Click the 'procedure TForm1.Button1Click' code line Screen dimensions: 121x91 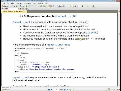[41, 49]
